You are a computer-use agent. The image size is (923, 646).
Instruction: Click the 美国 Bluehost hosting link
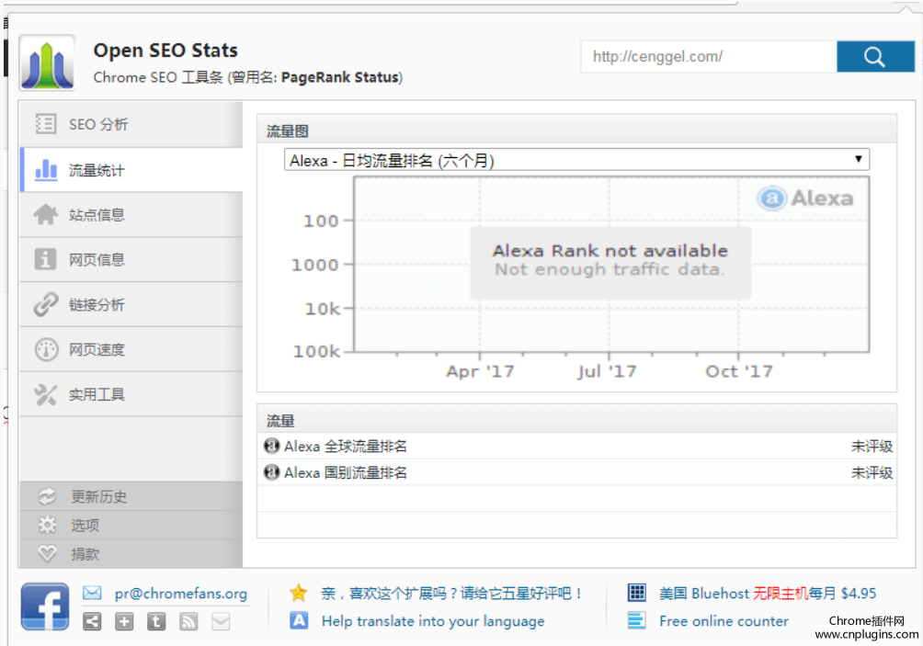click(x=768, y=593)
